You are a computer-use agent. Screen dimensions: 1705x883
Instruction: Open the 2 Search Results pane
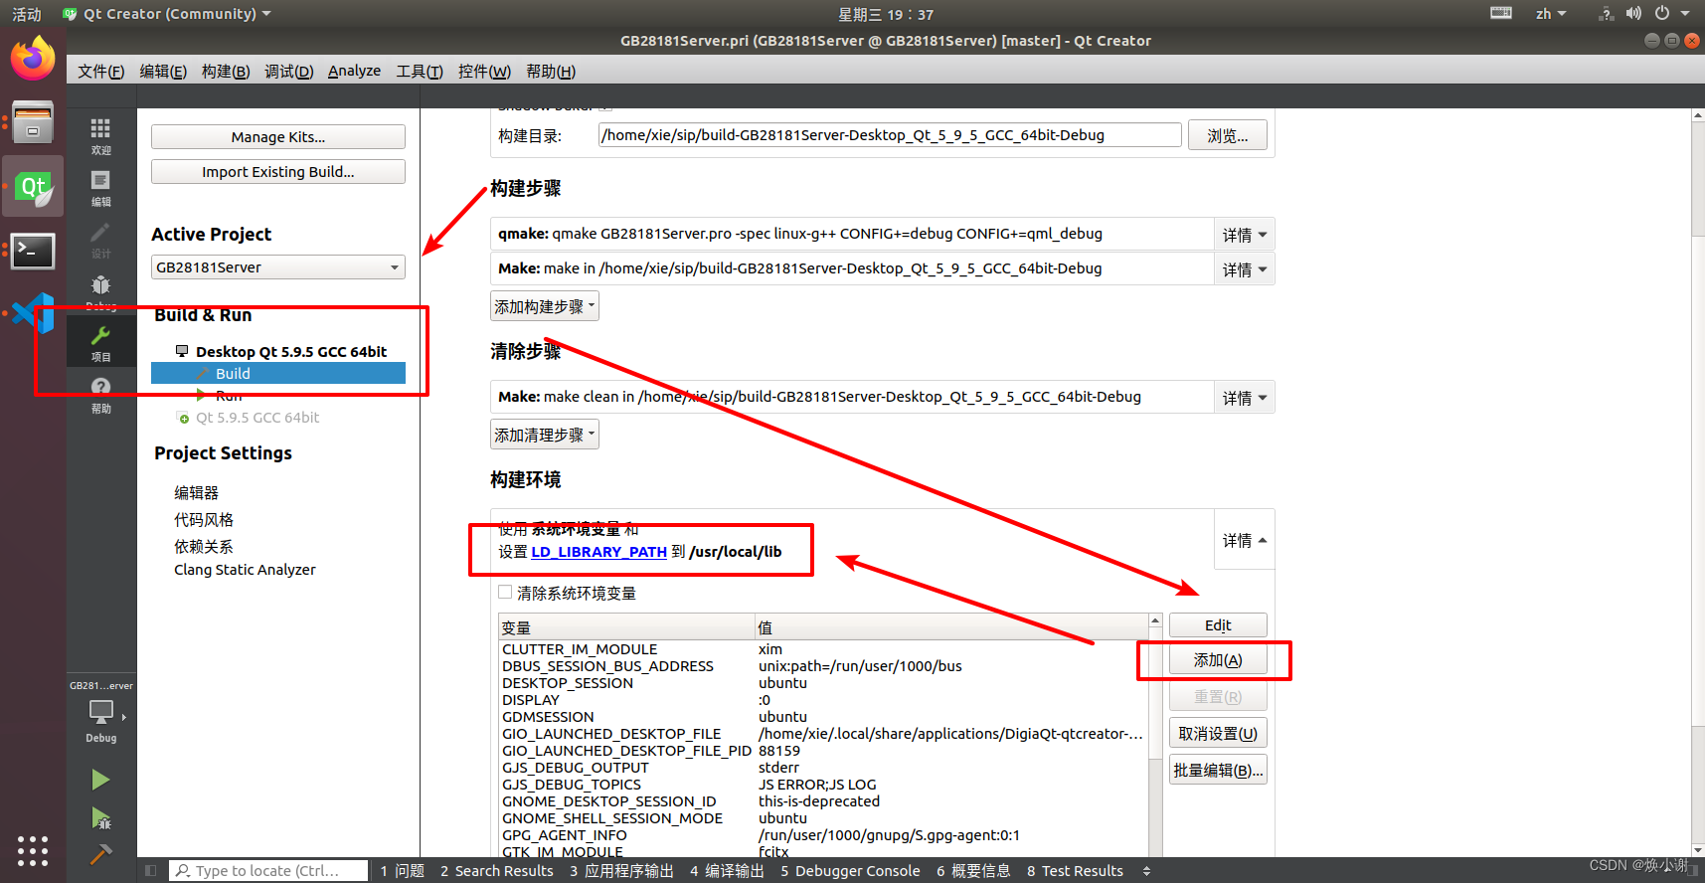coord(497,871)
